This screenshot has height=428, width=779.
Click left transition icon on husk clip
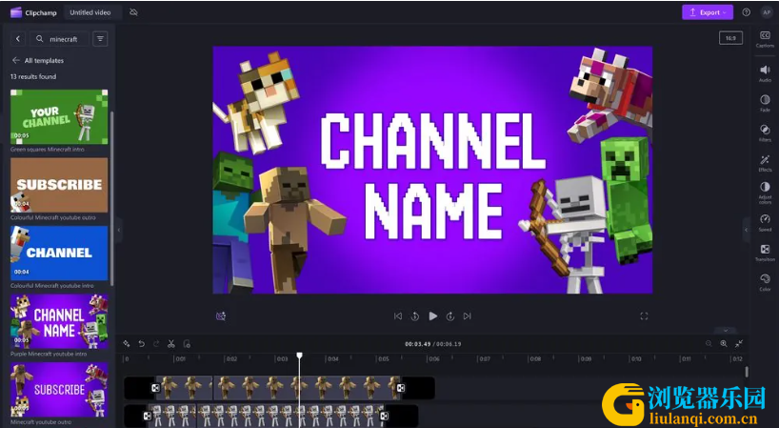156,388
